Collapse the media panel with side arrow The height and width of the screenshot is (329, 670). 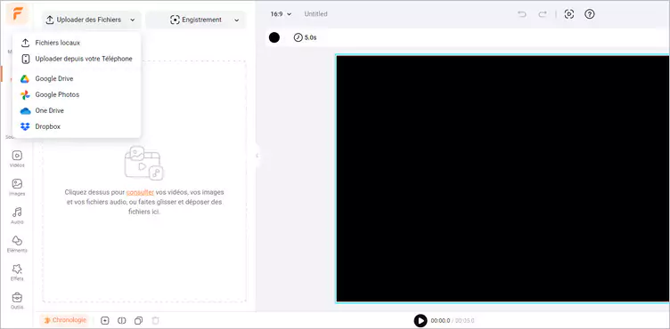(x=257, y=156)
